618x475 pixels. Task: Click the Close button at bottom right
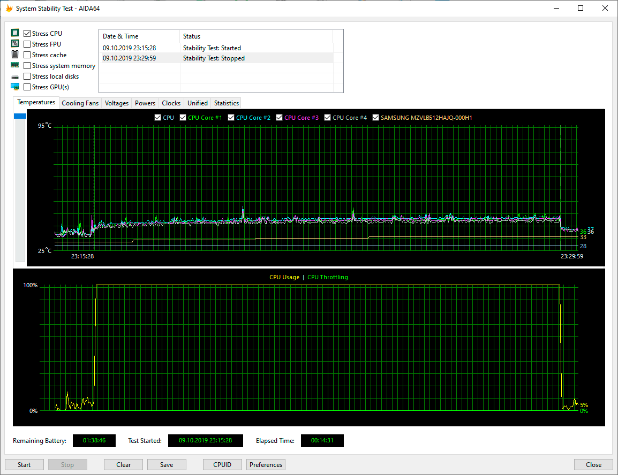tap(593, 465)
